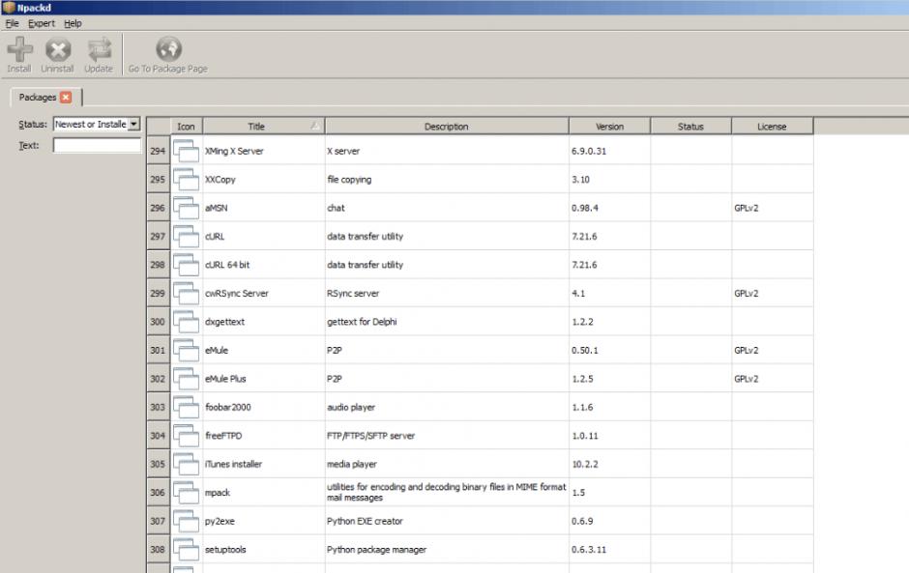Sort by the Description column header
Viewport: 909px width, 573px height.
pos(447,127)
